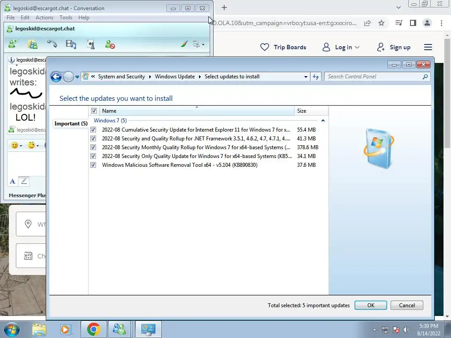Click the Control Panel address bar icon

85,77
